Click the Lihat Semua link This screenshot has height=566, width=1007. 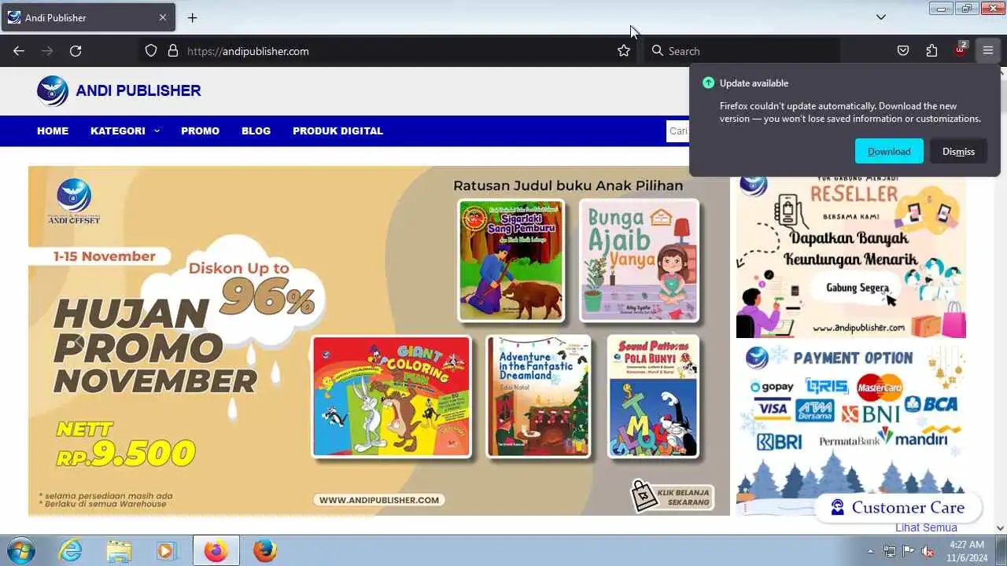coord(926,527)
